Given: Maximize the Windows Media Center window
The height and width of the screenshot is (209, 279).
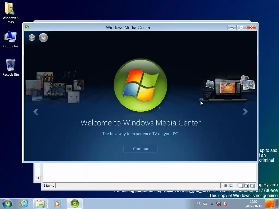Looking at the screenshot, I should (x=241, y=27).
